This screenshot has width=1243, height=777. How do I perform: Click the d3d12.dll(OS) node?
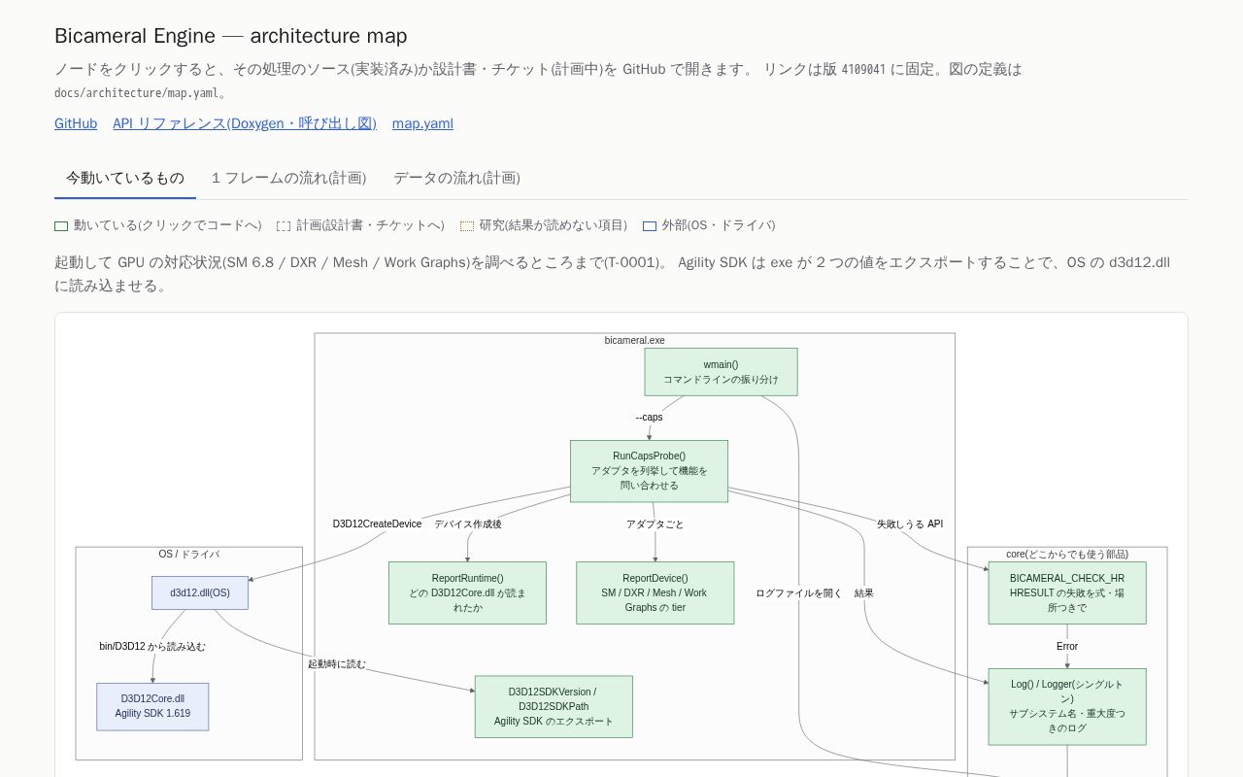[200, 593]
